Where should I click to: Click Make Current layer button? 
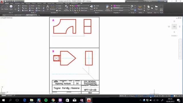click(x=83, y=8)
